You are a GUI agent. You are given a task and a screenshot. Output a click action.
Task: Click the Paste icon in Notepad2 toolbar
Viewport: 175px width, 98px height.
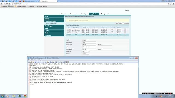(48, 62)
